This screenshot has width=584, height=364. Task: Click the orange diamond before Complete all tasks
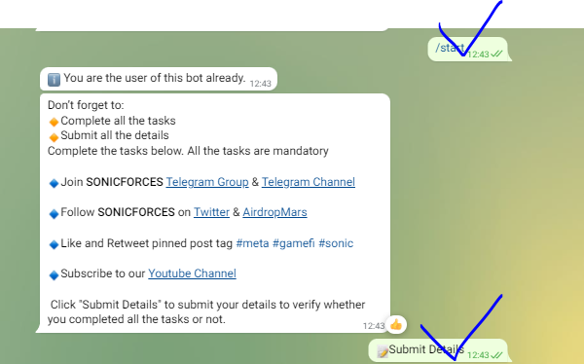54,122
